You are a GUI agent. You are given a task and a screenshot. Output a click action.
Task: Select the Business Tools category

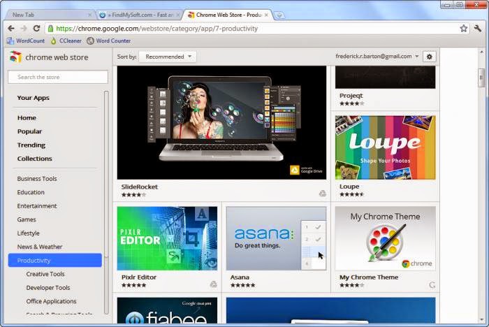(37, 179)
